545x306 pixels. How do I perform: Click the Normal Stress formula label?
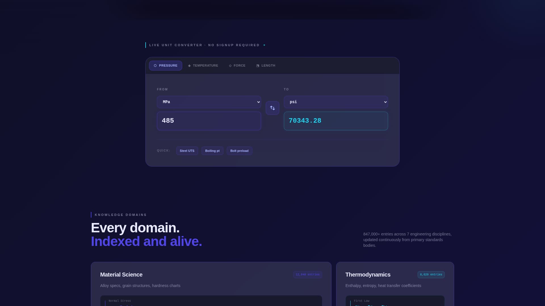pos(120,301)
